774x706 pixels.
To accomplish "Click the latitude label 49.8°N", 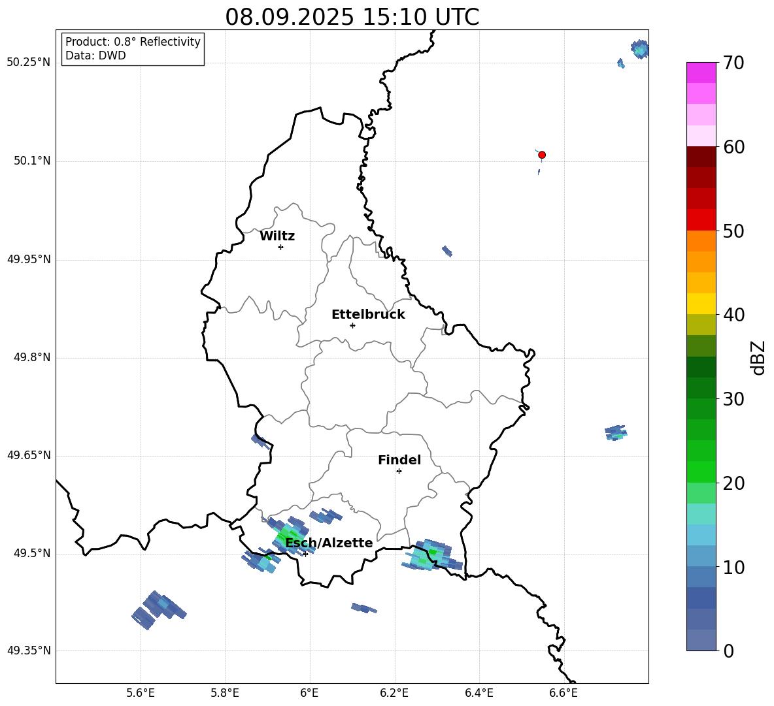I will click(31, 357).
